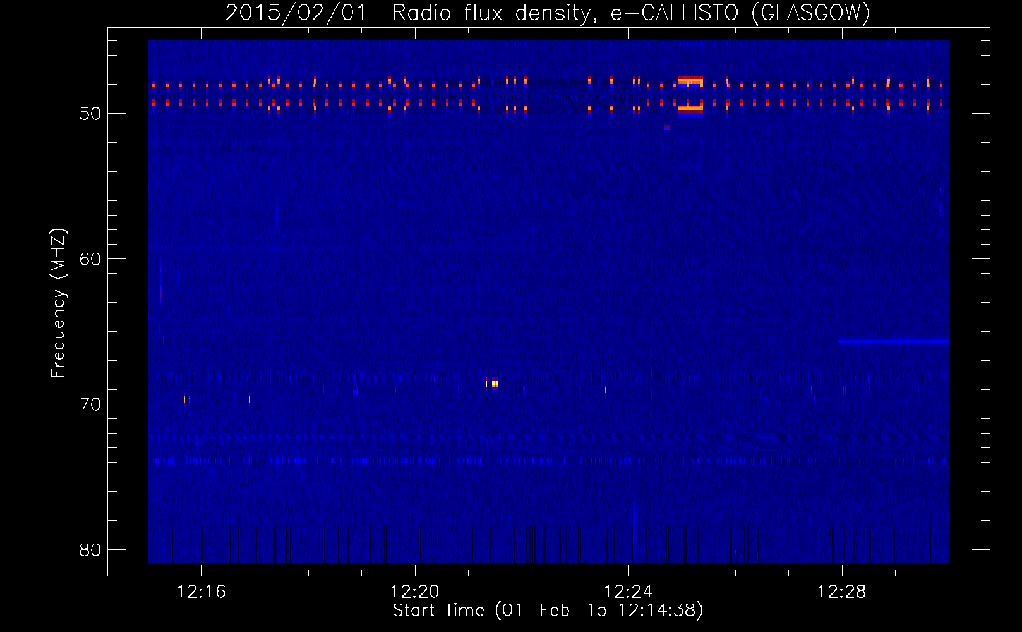Image resolution: width=1022 pixels, height=632 pixels.
Task: Click the intense red-yellow block near 12:25
Action: click(x=690, y=95)
